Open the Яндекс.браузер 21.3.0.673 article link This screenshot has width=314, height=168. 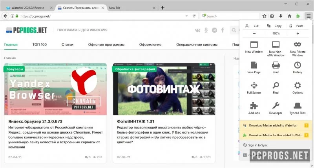tap(35, 121)
